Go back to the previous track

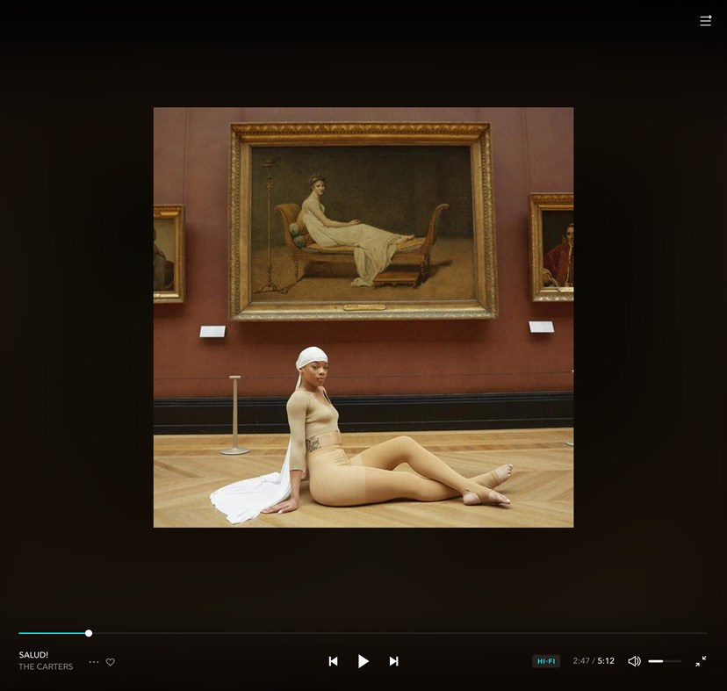(334, 661)
